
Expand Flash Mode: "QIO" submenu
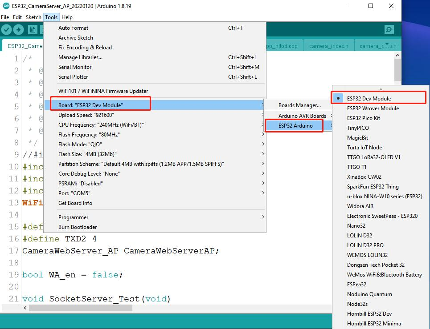(155, 144)
